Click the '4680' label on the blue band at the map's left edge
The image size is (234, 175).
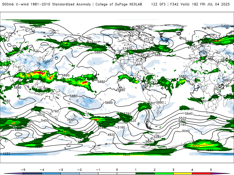pyautogui.click(x=6, y=154)
